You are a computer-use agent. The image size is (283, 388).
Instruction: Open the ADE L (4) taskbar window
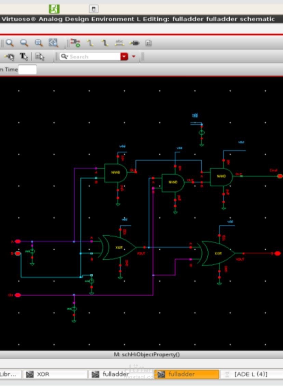tap(251, 374)
